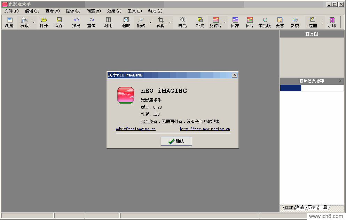This screenshot has width=346, height=220.
Task: Open the 浏览 (Browse) tool
Action: click(x=9, y=23)
